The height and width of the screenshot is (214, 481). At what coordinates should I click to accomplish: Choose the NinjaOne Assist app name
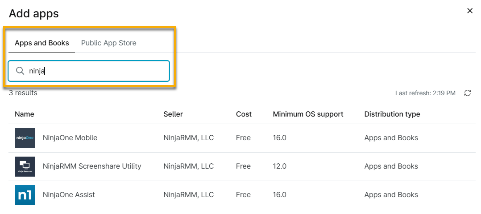click(69, 195)
